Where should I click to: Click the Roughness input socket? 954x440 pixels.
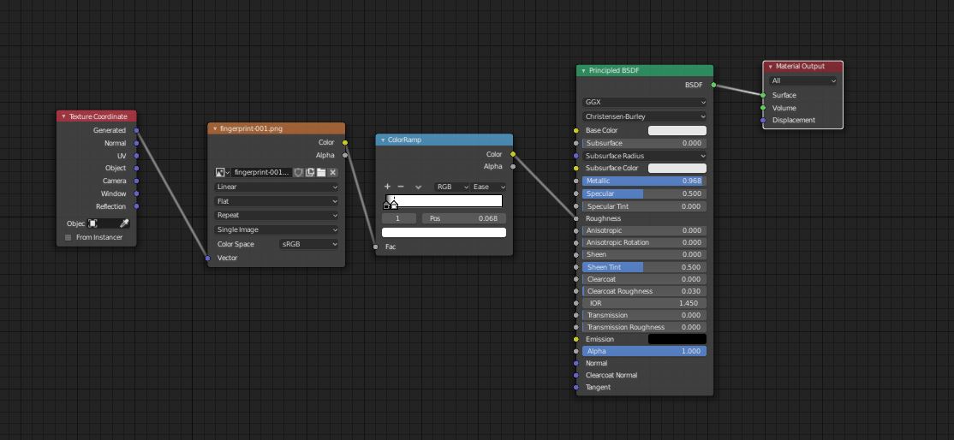pos(576,218)
